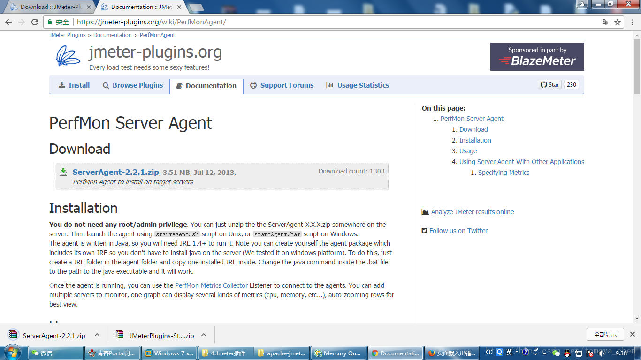Jump to Specifying Metrics in page contents
The height and width of the screenshot is (360, 641).
[504, 172]
